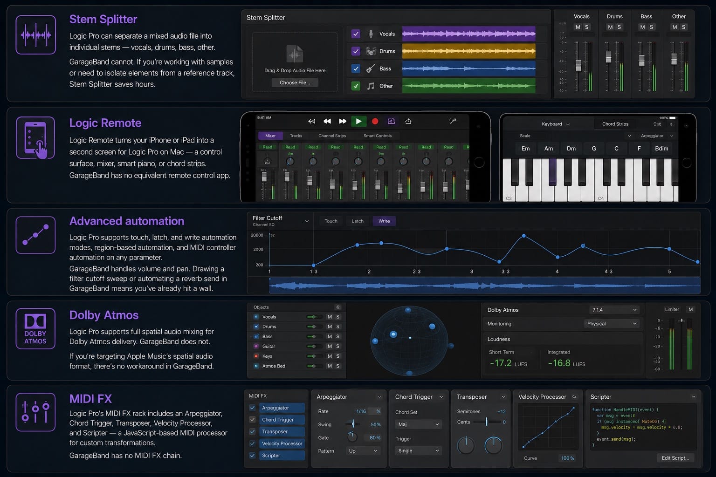
Task: Solo the Drums mixer channel
Action: (619, 27)
